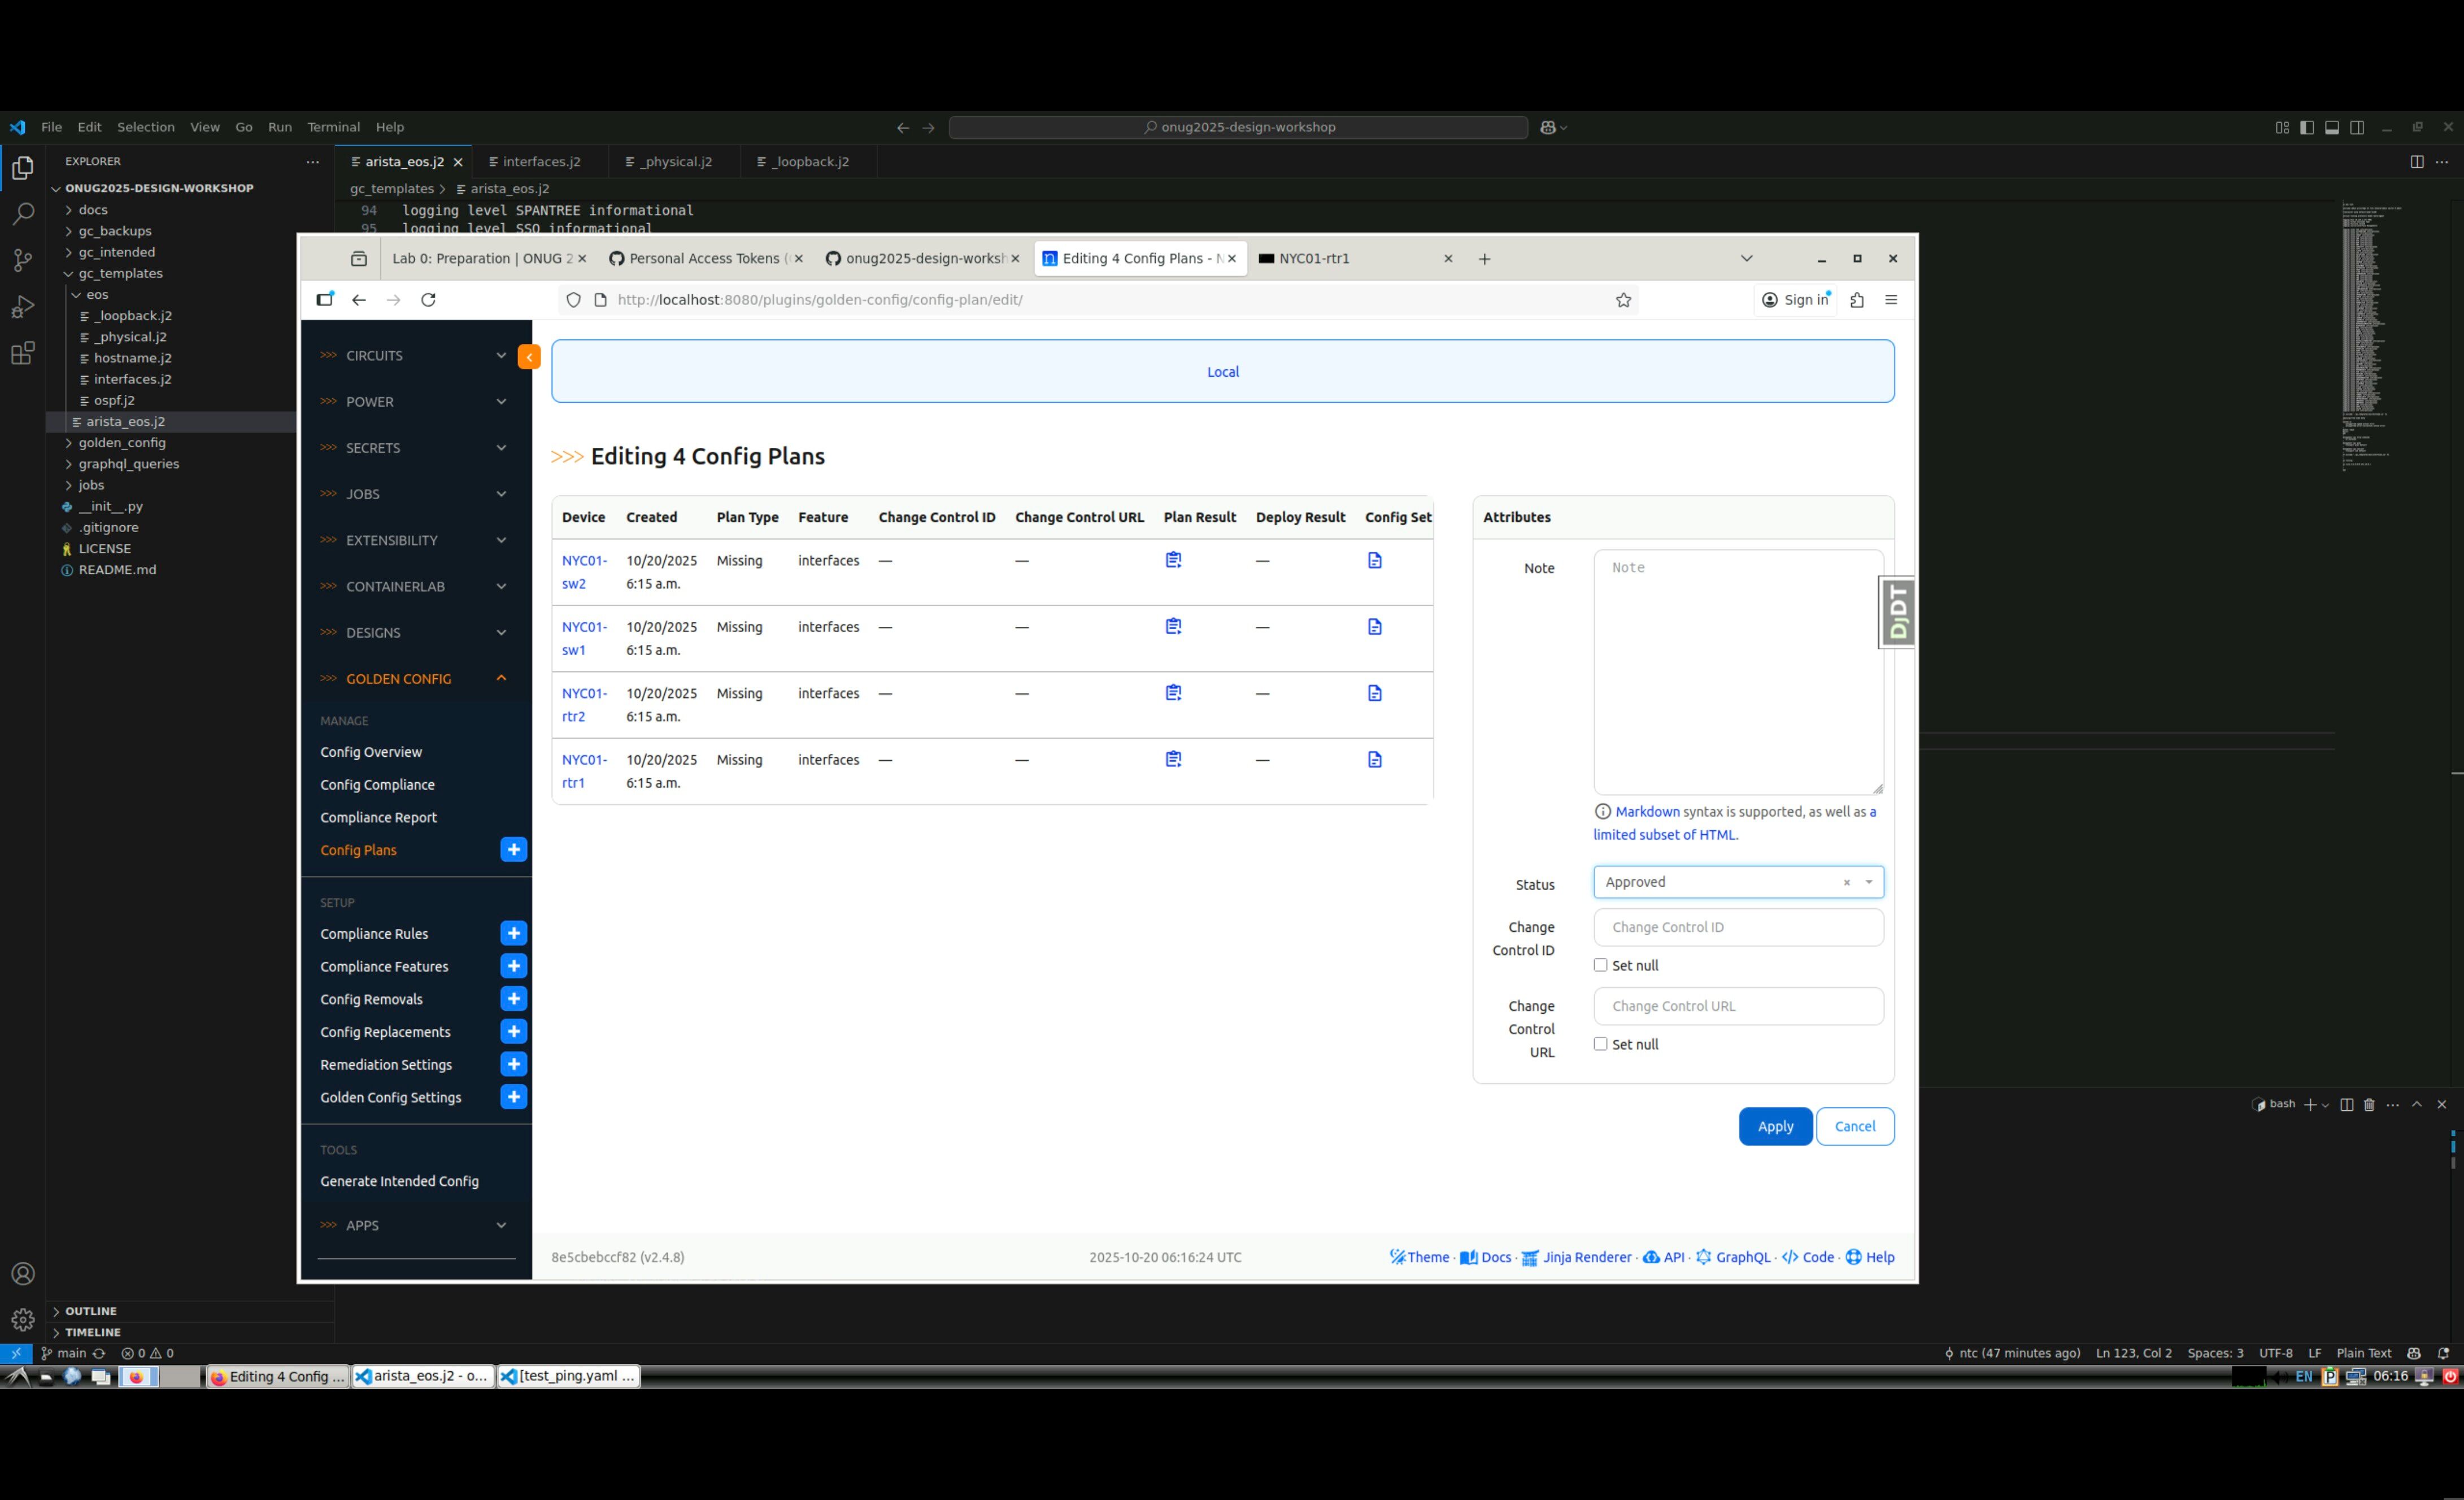The height and width of the screenshot is (1500, 2464).
Task: Click the Apply button
Action: click(1774, 1126)
